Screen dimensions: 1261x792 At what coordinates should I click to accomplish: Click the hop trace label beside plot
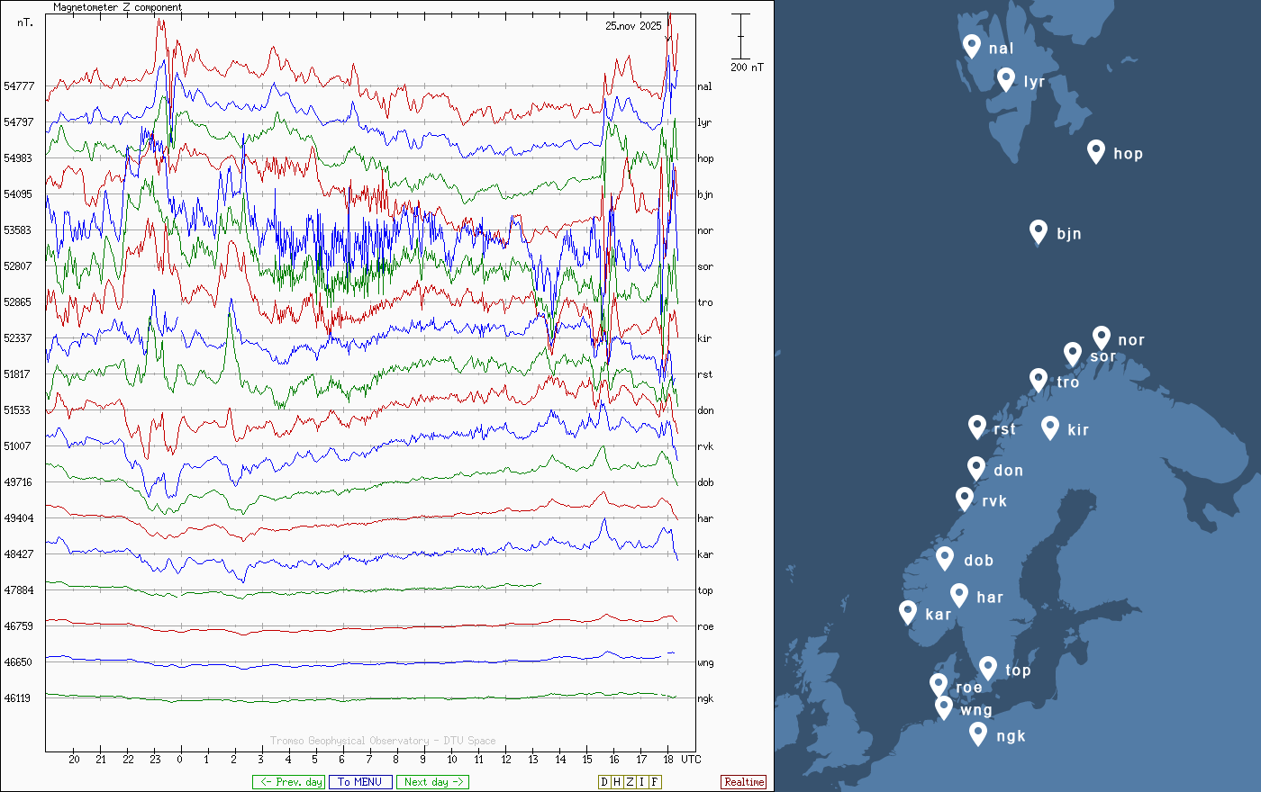click(705, 158)
